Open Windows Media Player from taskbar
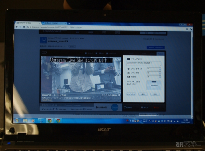205x151 pixels. pyautogui.click(x=33, y=120)
